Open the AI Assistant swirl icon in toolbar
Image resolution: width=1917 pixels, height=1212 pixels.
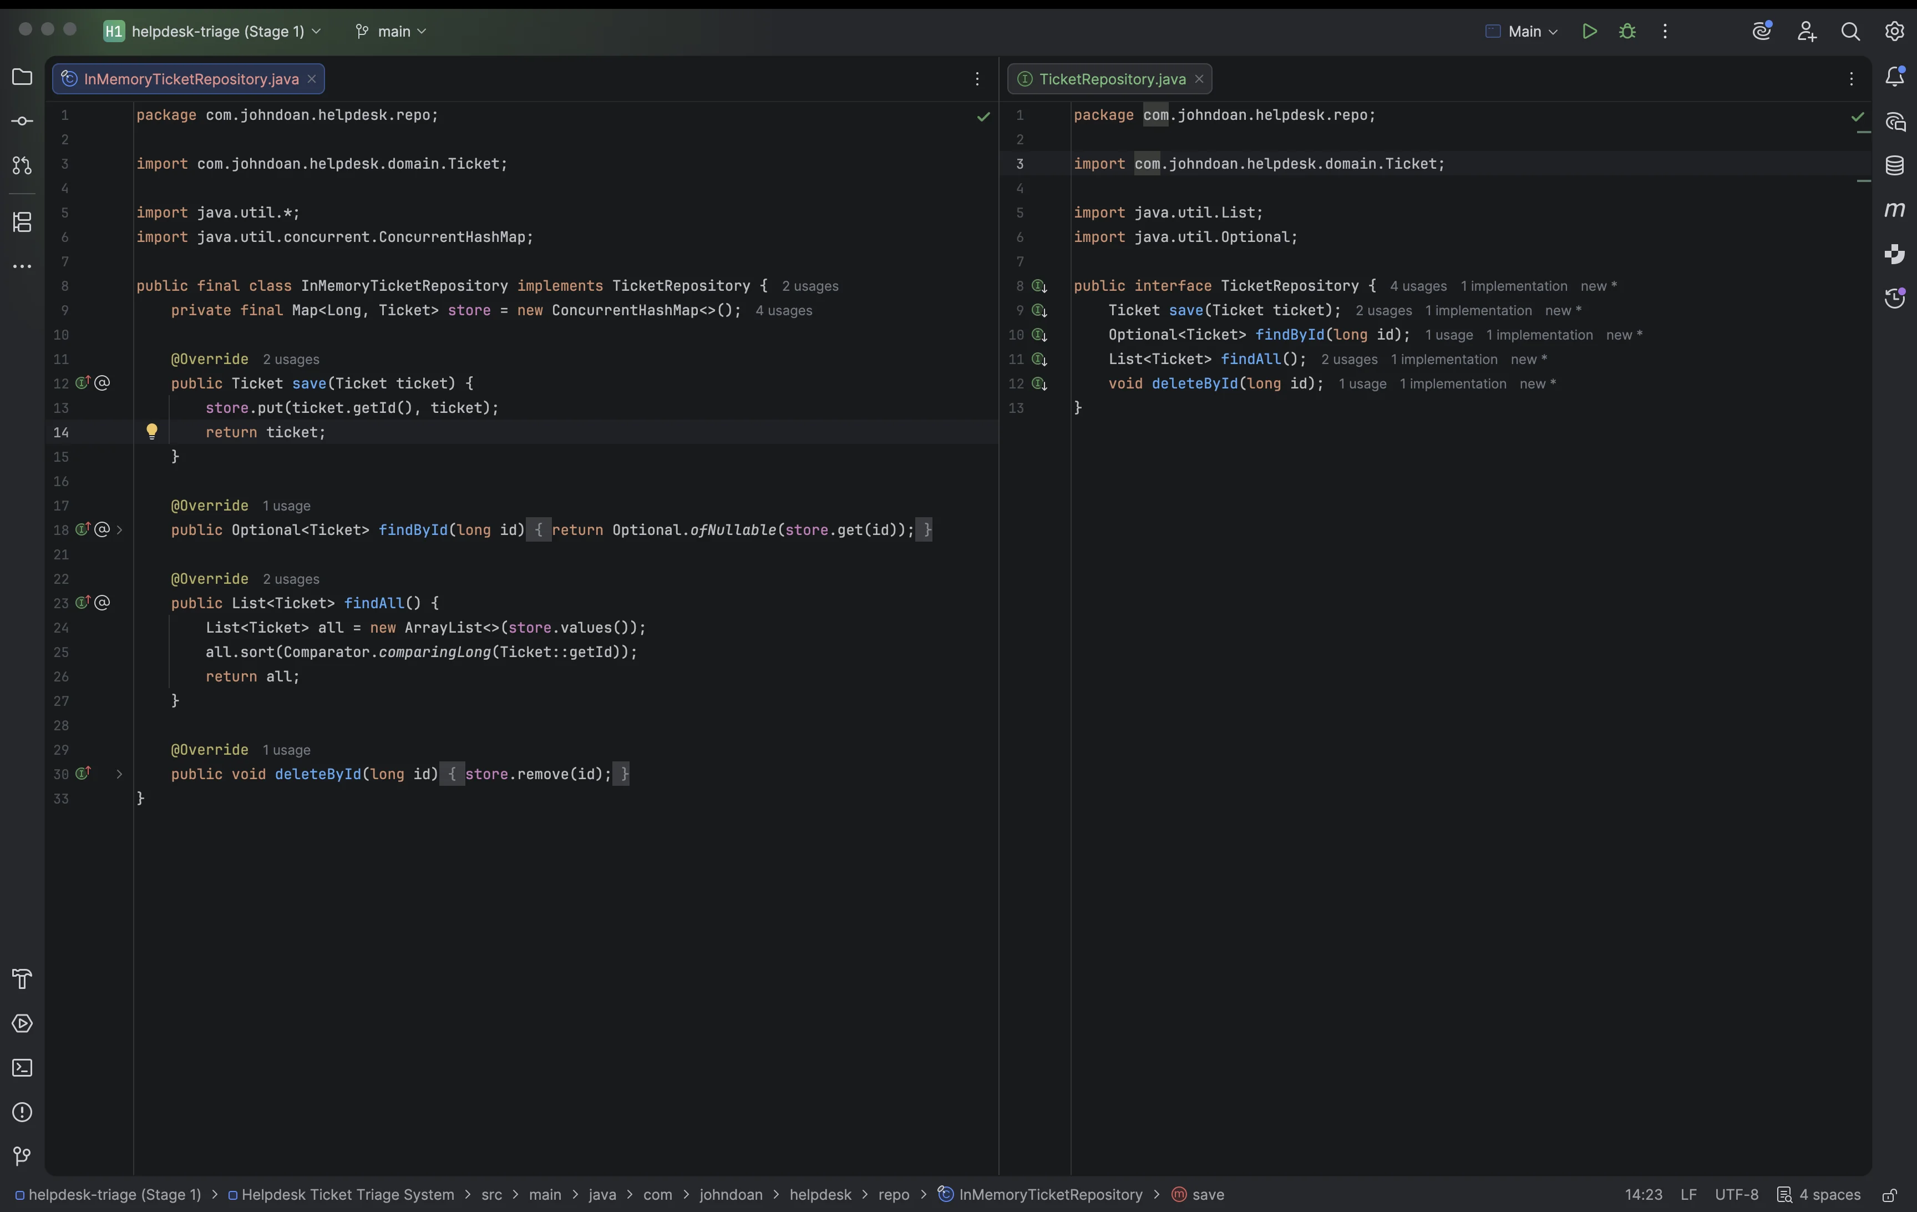coord(1762,31)
